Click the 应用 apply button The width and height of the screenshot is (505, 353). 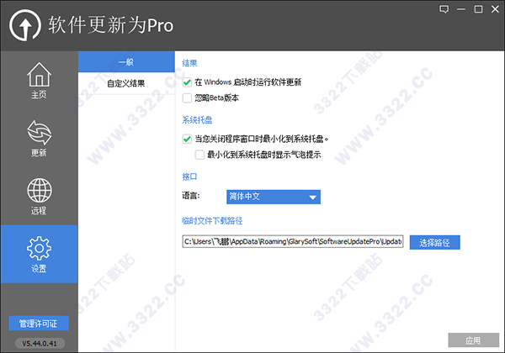click(x=473, y=340)
